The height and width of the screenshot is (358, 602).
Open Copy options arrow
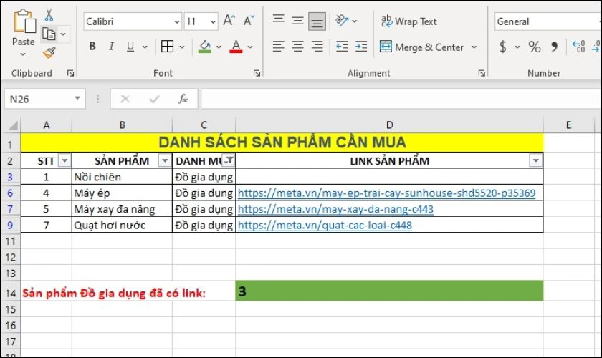[x=63, y=34]
